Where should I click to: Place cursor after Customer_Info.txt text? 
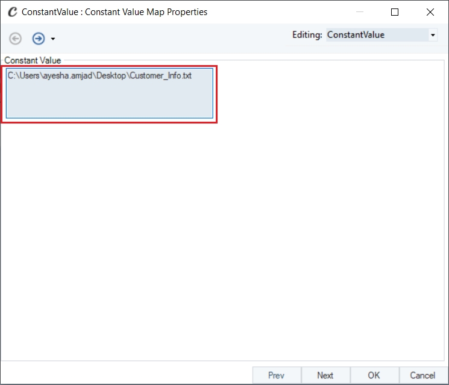coord(192,75)
